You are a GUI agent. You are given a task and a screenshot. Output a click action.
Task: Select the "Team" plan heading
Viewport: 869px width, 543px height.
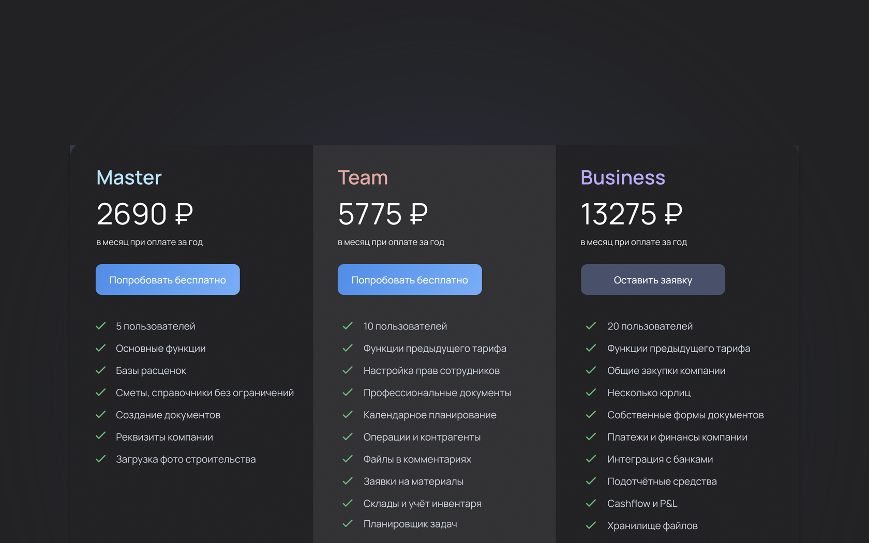click(363, 177)
